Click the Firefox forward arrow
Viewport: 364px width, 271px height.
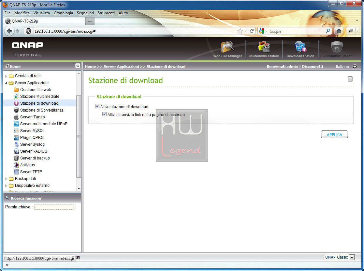17,31
